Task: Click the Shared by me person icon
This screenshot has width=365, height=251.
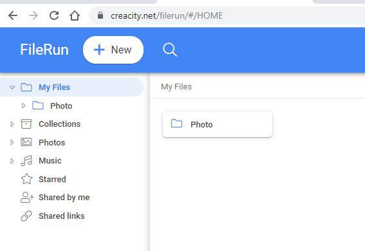Action: pyautogui.click(x=27, y=198)
